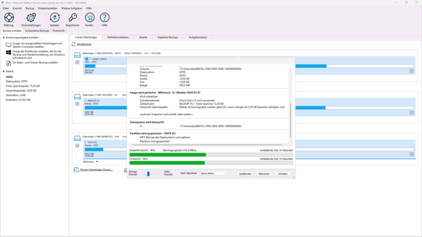422x237 pixels.
Task: Open Voreinstellungen gear settings
Action: [31, 20]
